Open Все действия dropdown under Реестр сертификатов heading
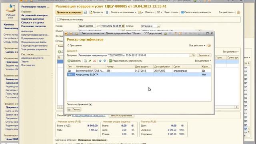Image resolution: width=256 pixels, height=144 pixels. tap(197, 46)
